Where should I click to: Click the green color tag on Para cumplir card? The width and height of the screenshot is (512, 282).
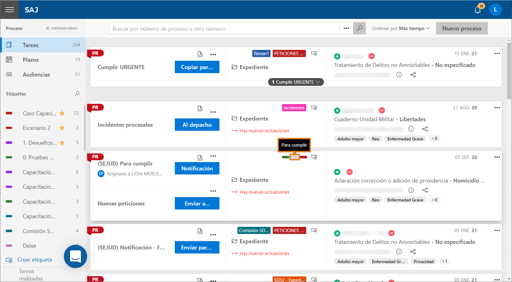click(x=285, y=157)
